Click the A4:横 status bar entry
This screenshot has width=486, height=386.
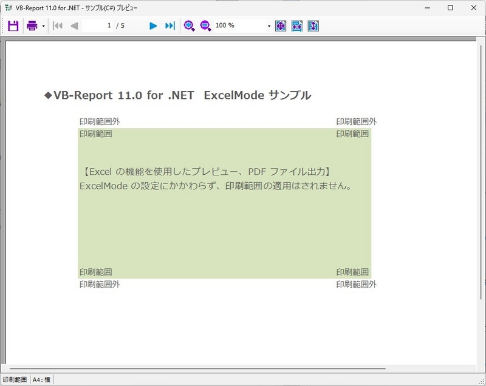(x=41, y=379)
